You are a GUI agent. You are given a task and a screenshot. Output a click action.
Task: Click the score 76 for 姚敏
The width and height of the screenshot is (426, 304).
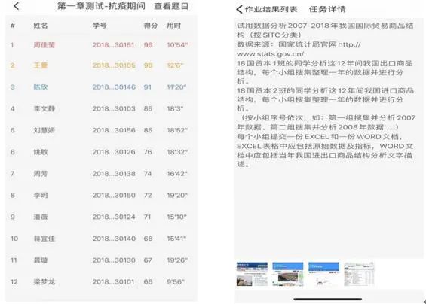point(148,152)
